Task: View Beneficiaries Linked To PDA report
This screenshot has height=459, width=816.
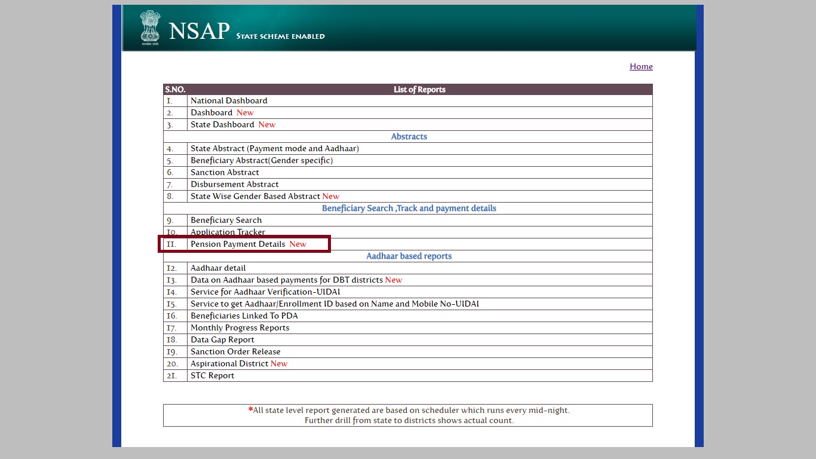Action: pos(244,316)
